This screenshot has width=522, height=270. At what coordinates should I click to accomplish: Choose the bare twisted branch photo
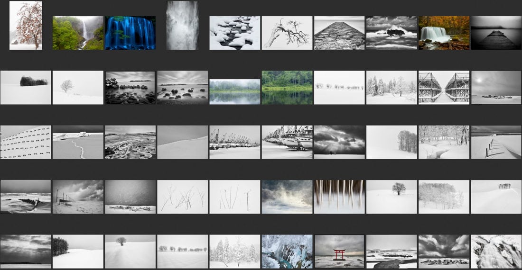pyautogui.click(x=287, y=33)
